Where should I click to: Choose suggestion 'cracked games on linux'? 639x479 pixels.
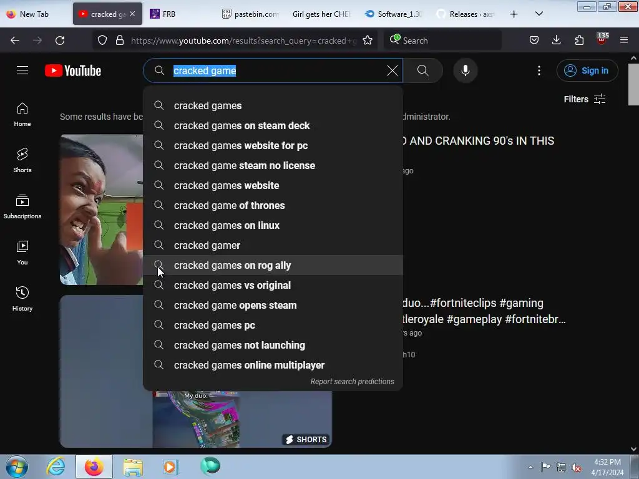tap(273, 225)
